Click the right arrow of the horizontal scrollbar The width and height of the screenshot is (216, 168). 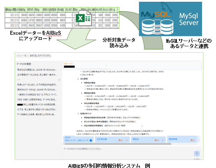(x=200, y=144)
